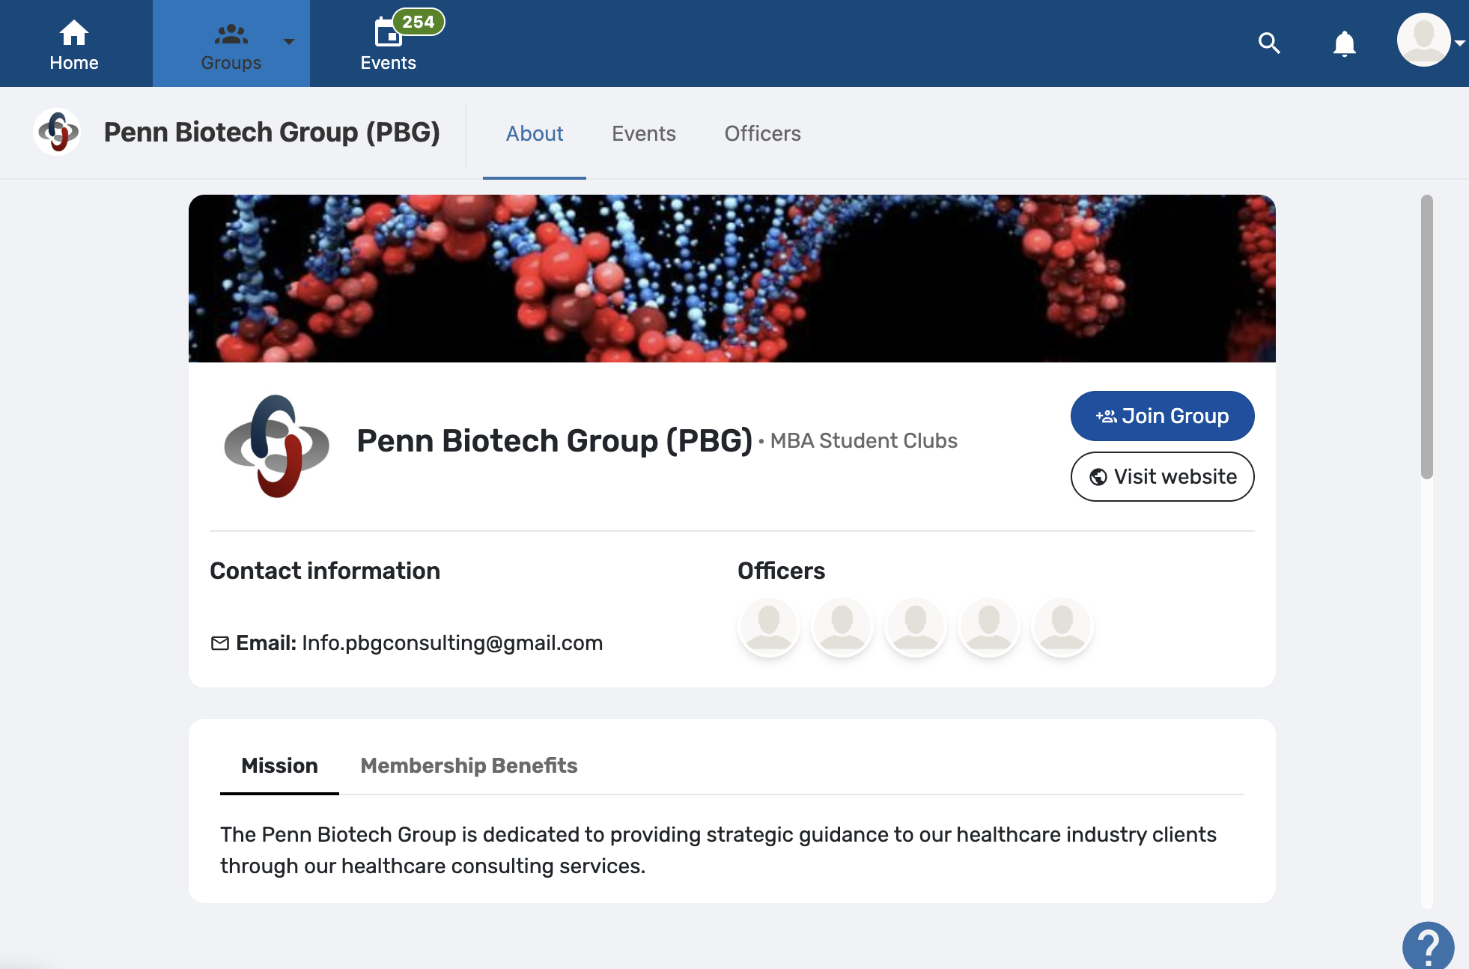1469x969 pixels.
Task: Click small PBG logo in header
Action: pos(58,132)
